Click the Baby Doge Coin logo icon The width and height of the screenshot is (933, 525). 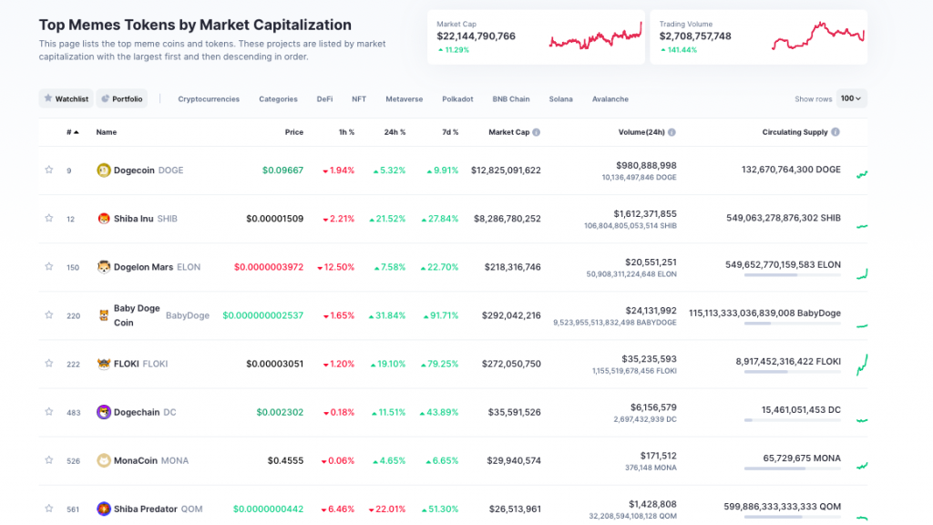click(x=104, y=315)
